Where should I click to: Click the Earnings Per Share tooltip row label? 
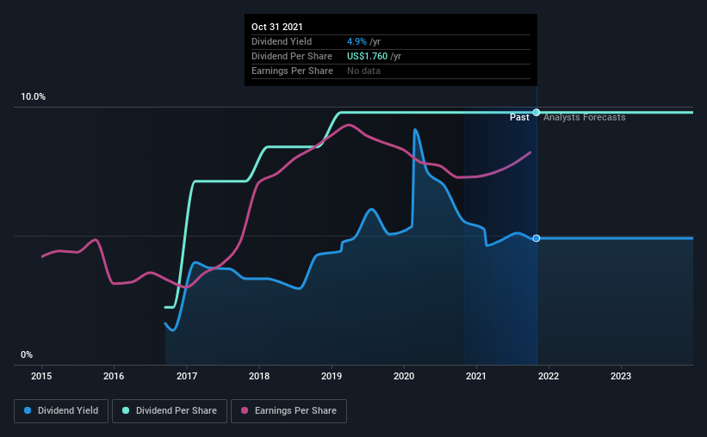click(x=292, y=71)
